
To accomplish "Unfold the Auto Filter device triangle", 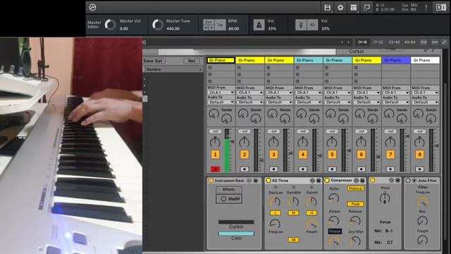I will click(x=414, y=181).
